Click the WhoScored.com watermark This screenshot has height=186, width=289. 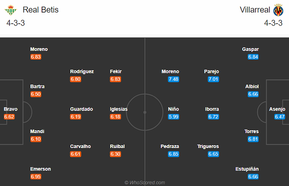point(144,183)
